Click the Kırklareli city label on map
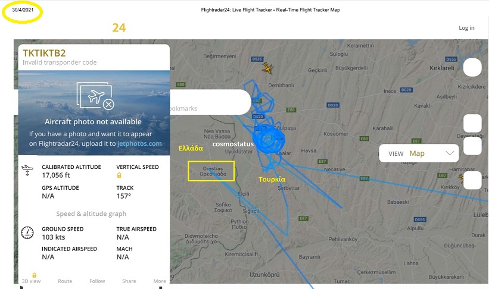Image resolution: width=489 pixels, height=289 pixels. coord(442,68)
